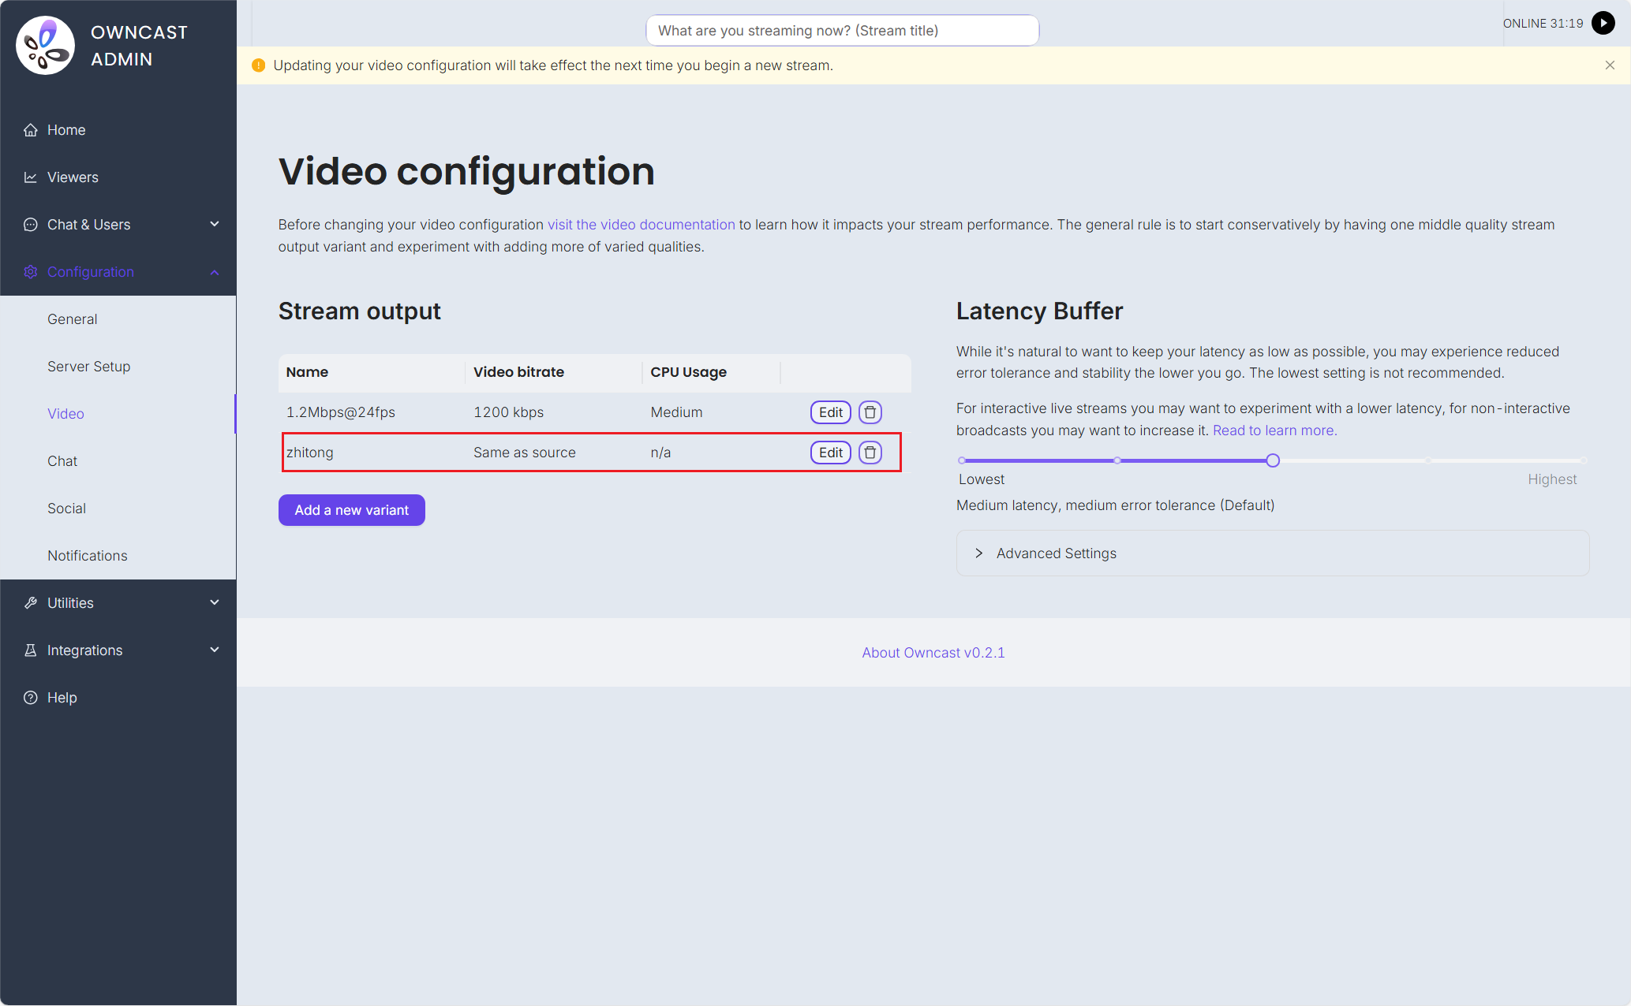Image resolution: width=1631 pixels, height=1006 pixels.
Task: Click the Integrations flask icon
Action: [x=31, y=650]
